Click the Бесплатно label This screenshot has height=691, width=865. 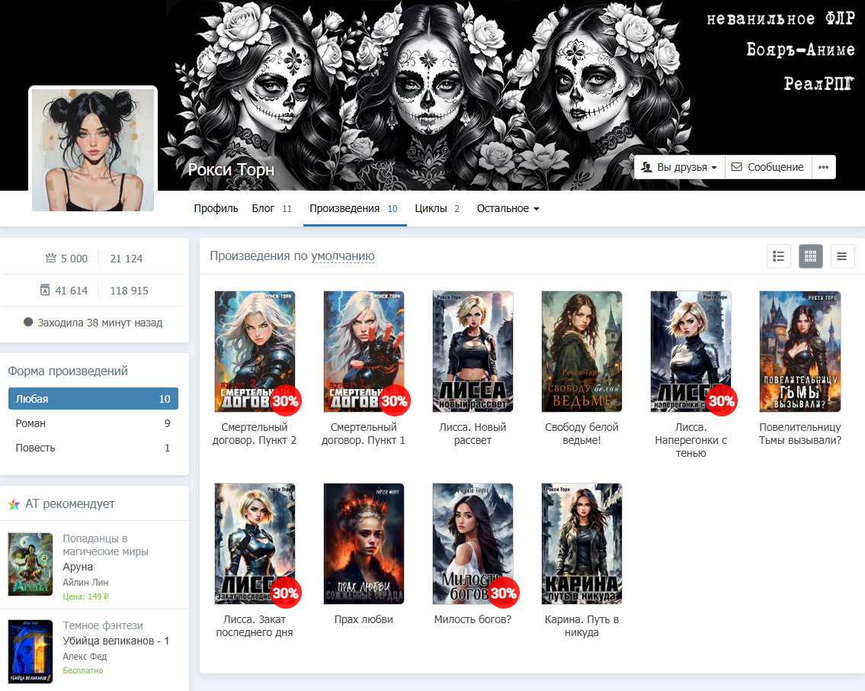(x=83, y=670)
